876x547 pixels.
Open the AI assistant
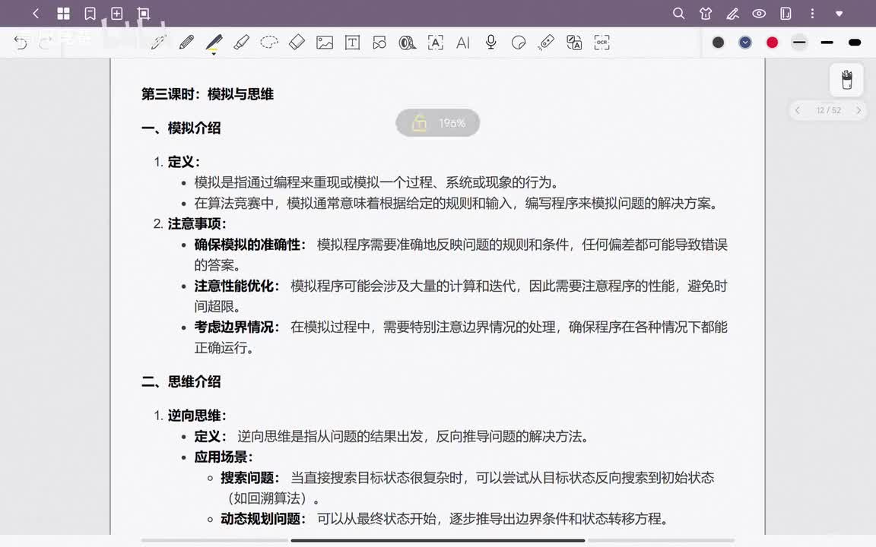pyautogui.click(x=462, y=43)
